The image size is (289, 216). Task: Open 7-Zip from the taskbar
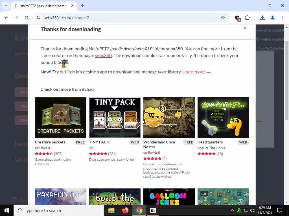[153, 210]
